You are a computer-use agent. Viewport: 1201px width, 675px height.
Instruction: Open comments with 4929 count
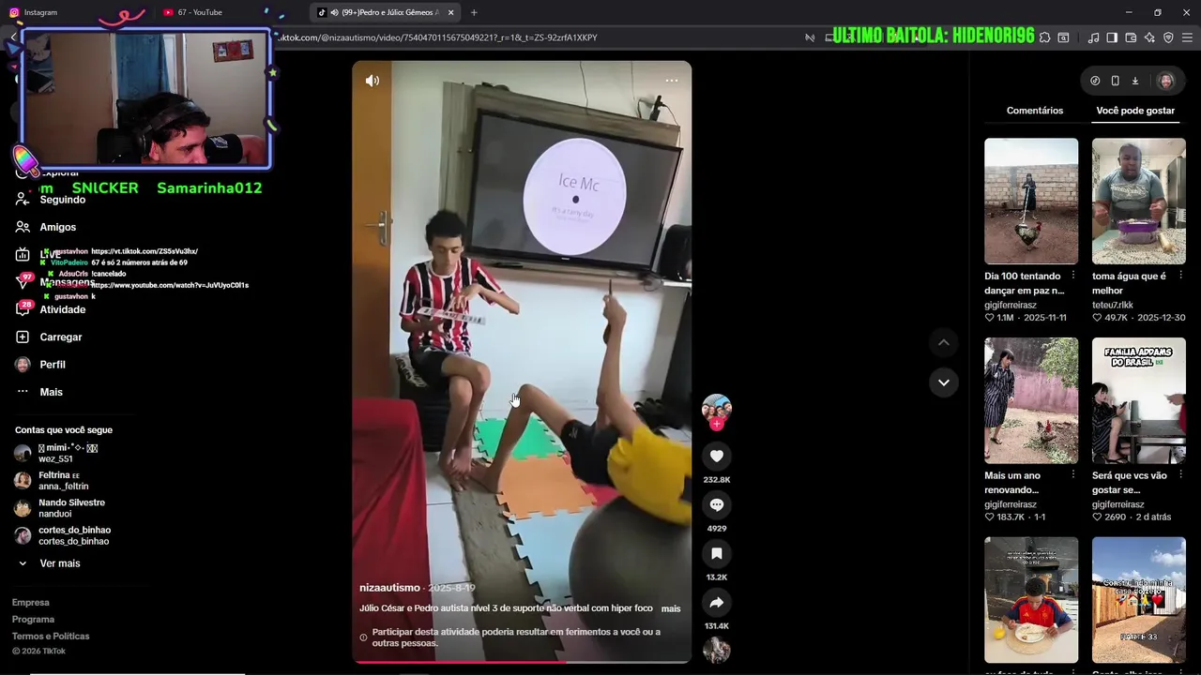pos(717,504)
